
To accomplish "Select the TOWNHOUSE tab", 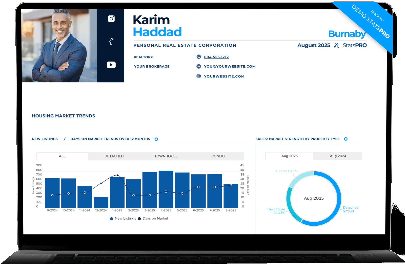I will (x=166, y=156).
